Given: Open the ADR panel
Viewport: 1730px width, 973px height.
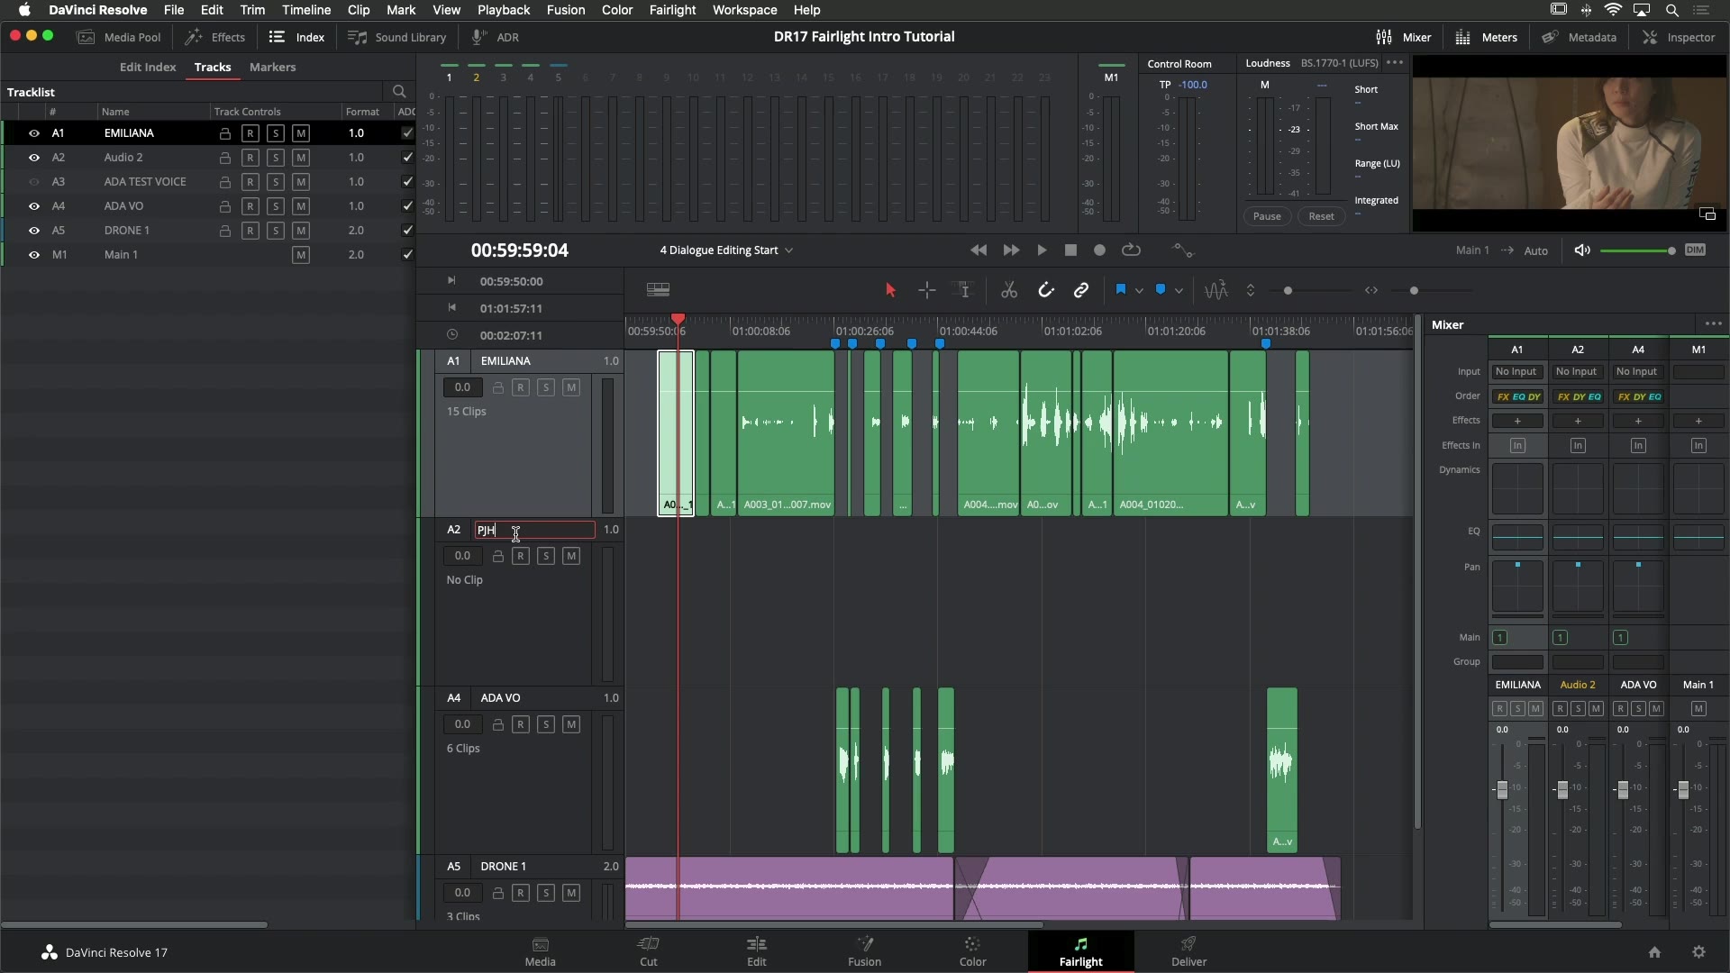Looking at the screenshot, I should click(496, 37).
